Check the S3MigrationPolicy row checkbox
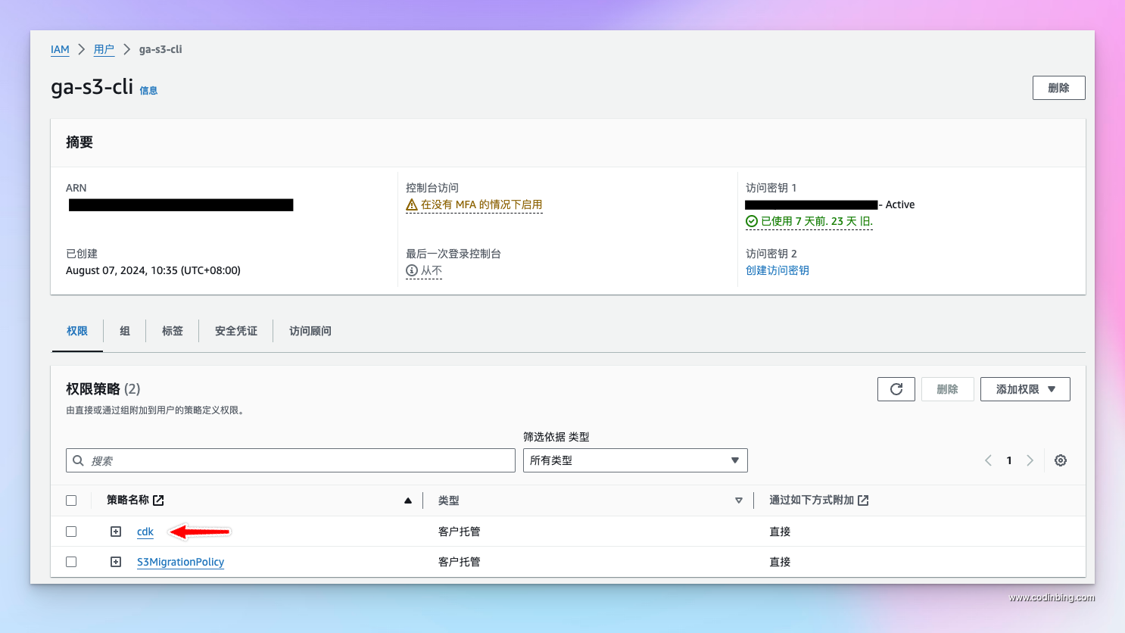Screen dimensions: 1125x633 click(71, 562)
